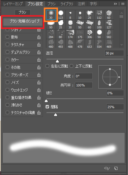The image size is (128, 175).
Task: Switch to the ライブラリ tab
Action: [66, 4]
